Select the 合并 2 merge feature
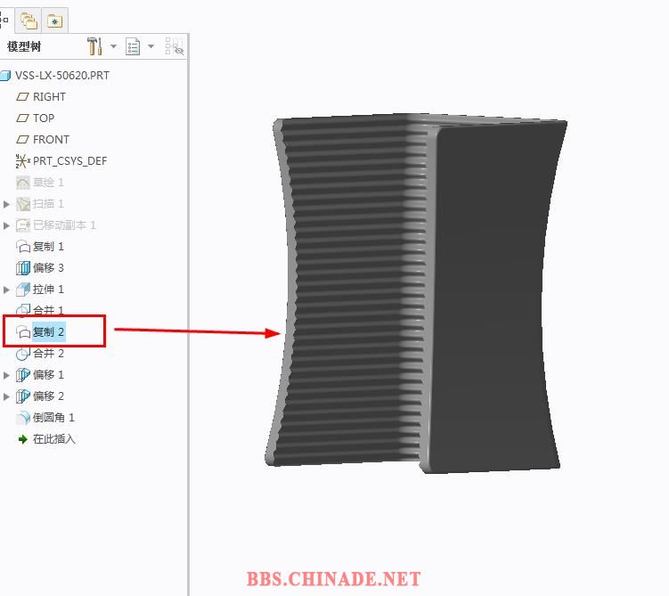The width and height of the screenshot is (669, 596). 48,354
